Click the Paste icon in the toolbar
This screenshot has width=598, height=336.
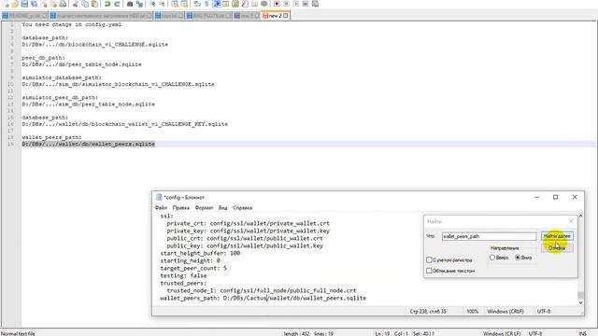(94, 4)
